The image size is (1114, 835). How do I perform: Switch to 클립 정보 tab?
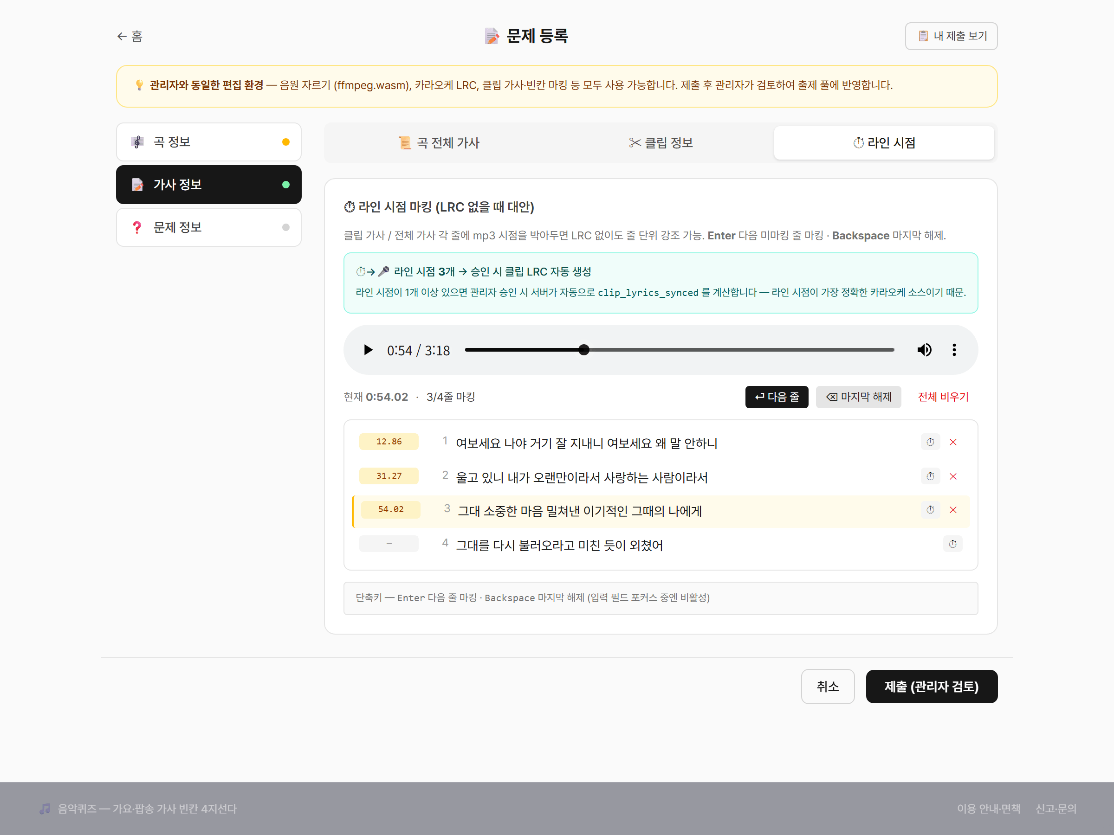click(x=661, y=143)
